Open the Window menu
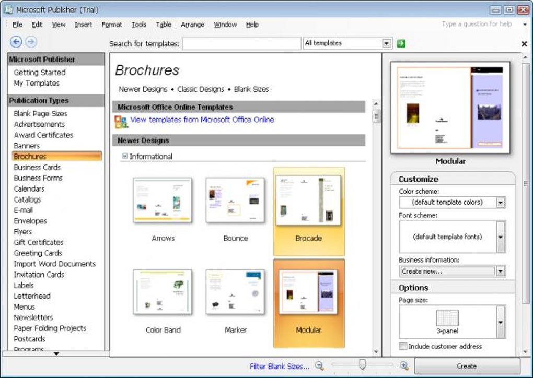The image size is (533, 378). (x=225, y=25)
